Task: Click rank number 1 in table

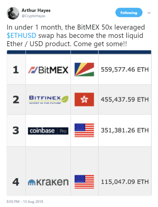Action: coord(16,70)
